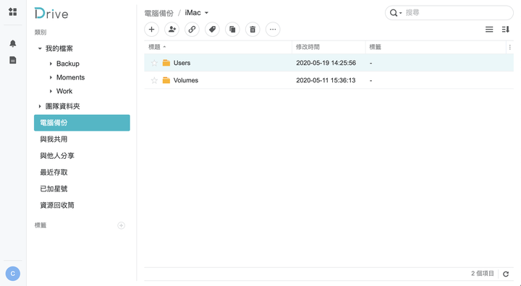Click the copy icon in toolbar
Screen dimensions: 521x286
pos(232,30)
